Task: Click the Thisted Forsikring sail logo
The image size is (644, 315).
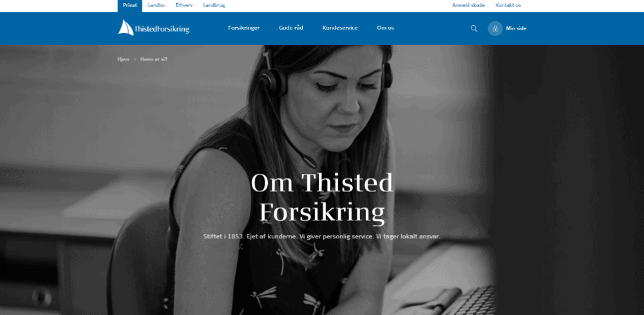Action: (x=126, y=28)
